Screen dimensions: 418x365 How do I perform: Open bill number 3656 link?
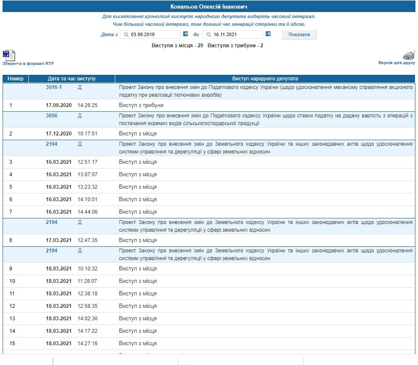click(x=52, y=116)
